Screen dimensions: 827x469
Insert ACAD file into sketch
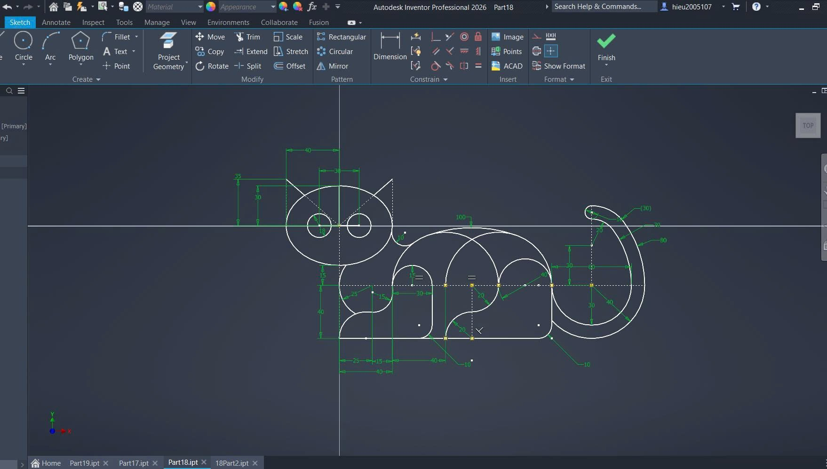point(507,66)
